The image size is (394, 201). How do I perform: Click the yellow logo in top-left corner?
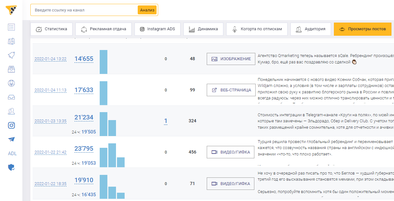click(x=11, y=10)
